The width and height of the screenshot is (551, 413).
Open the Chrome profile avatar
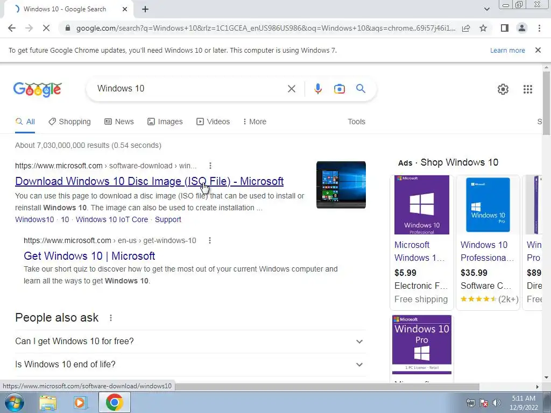522,28
